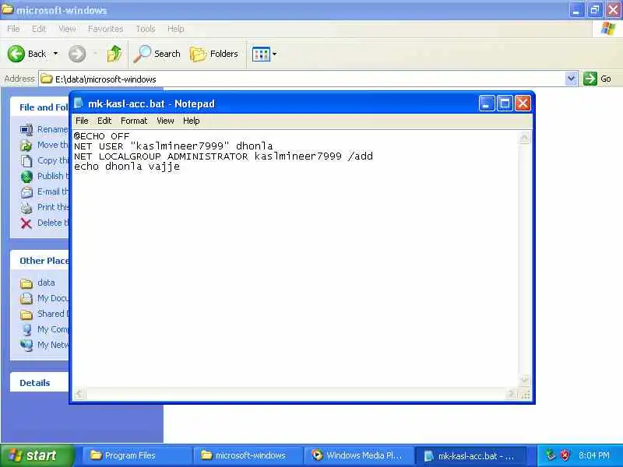This screenshot has width=623, height=467.
Task: Open My Documents link in Other Places
Action: pos(53,298)
